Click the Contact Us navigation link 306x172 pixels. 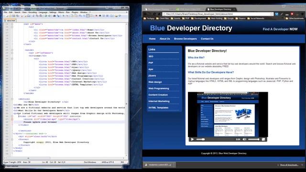pyautogui.click(x=207, y=39)
